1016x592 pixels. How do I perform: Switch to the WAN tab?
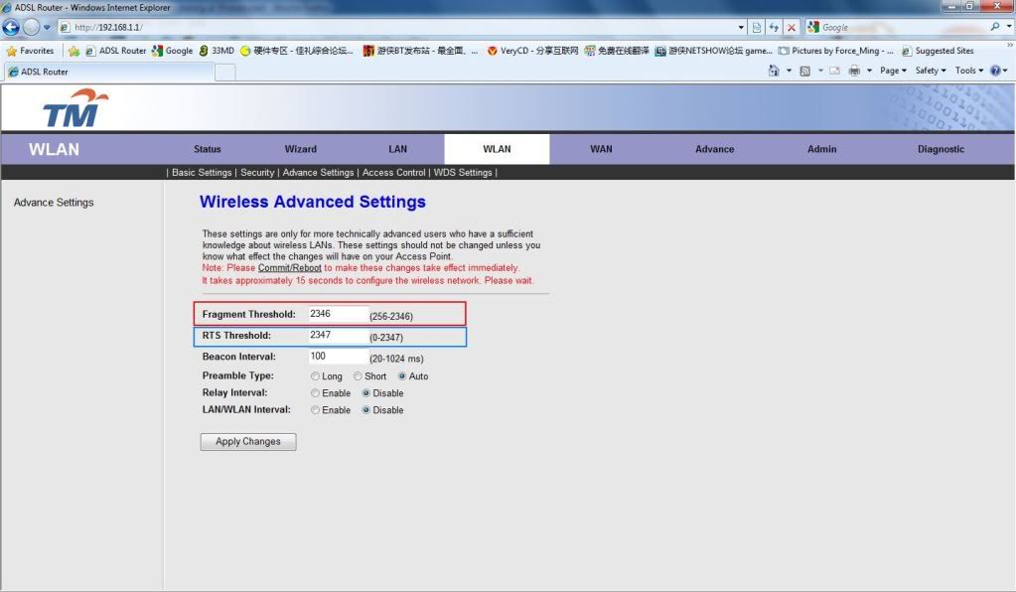tap(601, 149)
